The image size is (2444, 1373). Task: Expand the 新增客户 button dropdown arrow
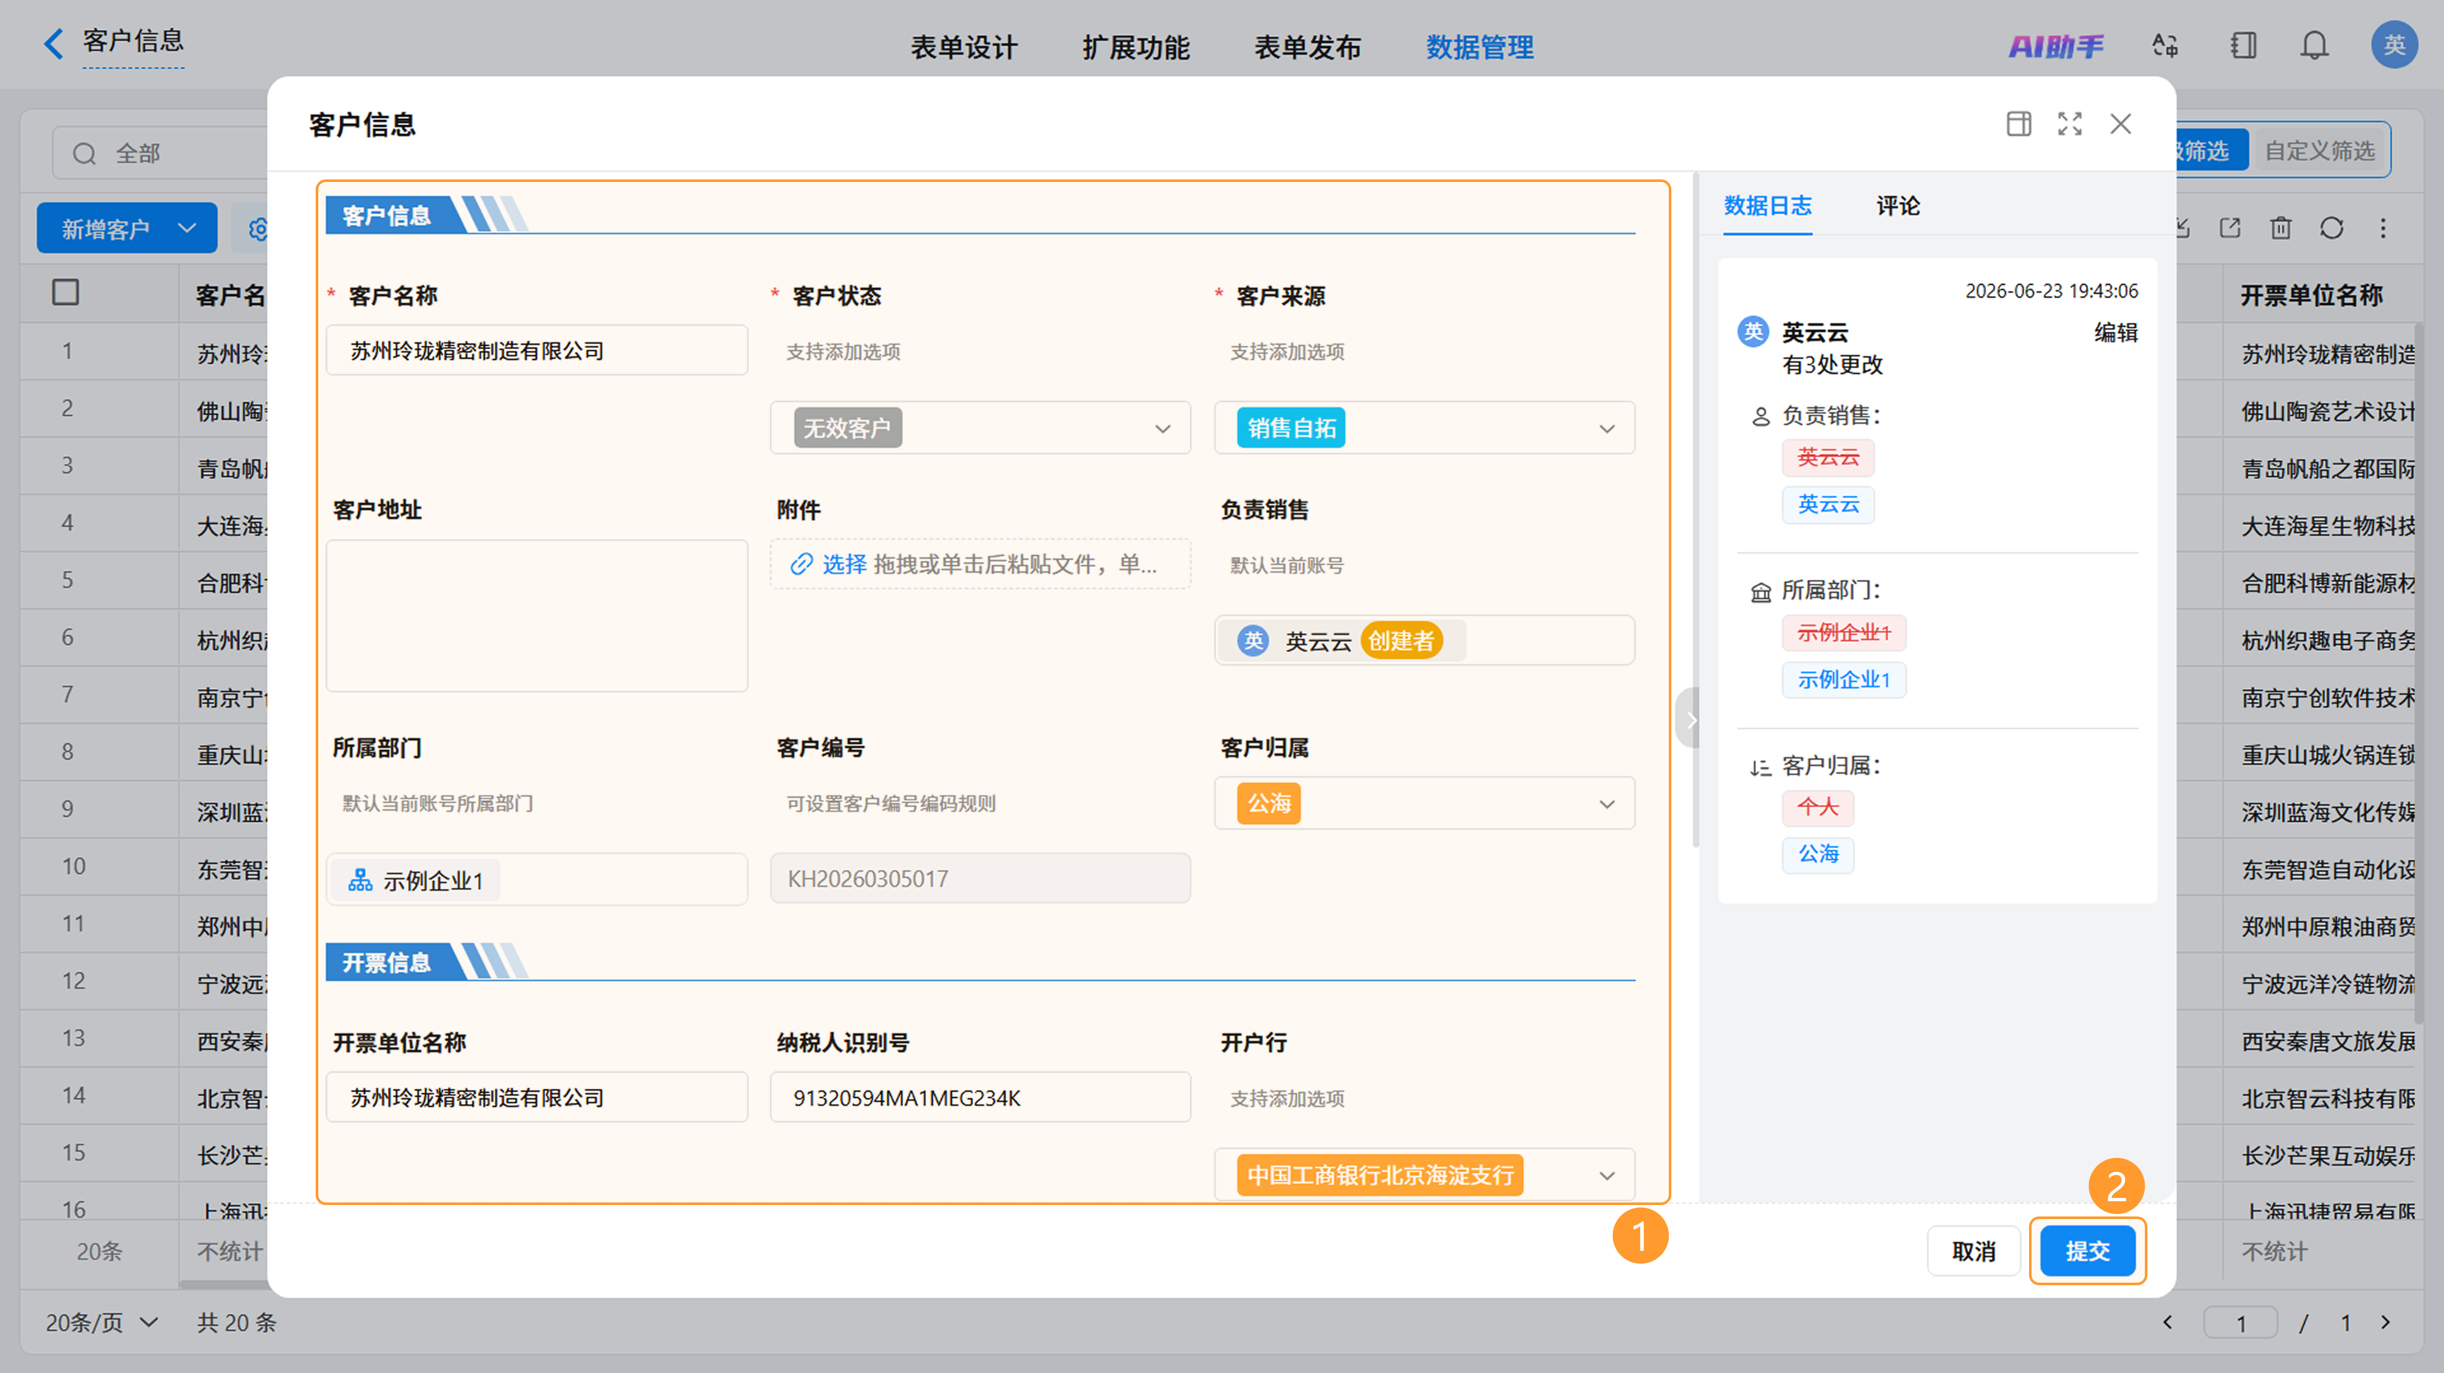point(187,228)
